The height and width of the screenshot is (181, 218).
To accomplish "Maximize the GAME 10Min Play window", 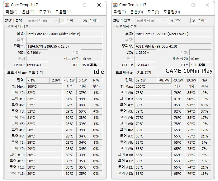I will (193, 5).
